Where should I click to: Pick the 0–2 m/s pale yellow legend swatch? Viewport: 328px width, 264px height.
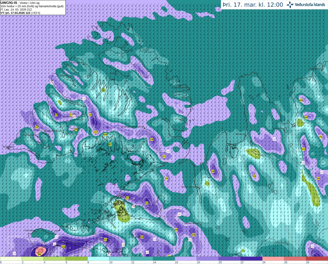[11, 259]
